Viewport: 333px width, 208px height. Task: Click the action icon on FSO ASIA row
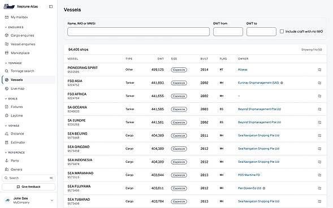point(319,83)
